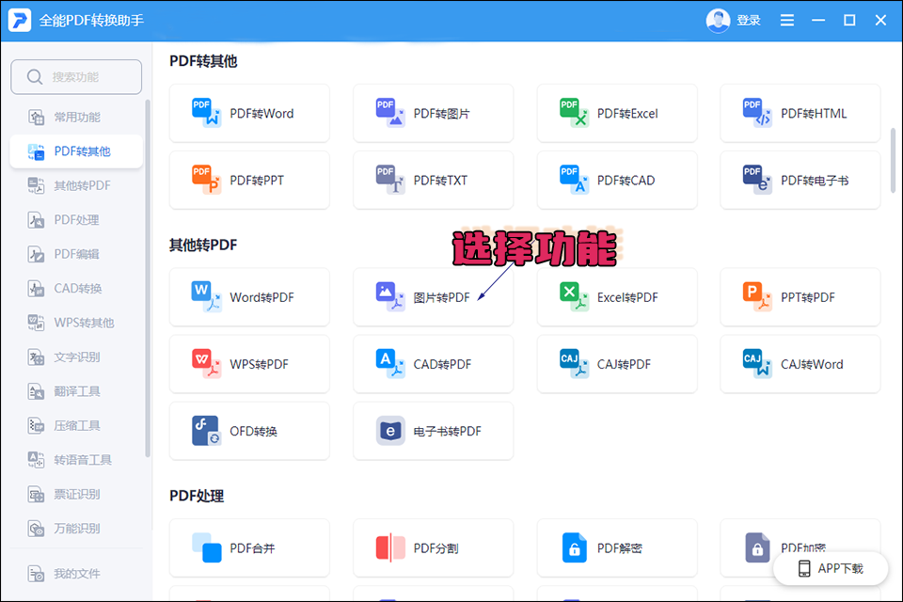903x602 pixels.
Task: Click the user avatar icon
Action: [x=718, y=20]
